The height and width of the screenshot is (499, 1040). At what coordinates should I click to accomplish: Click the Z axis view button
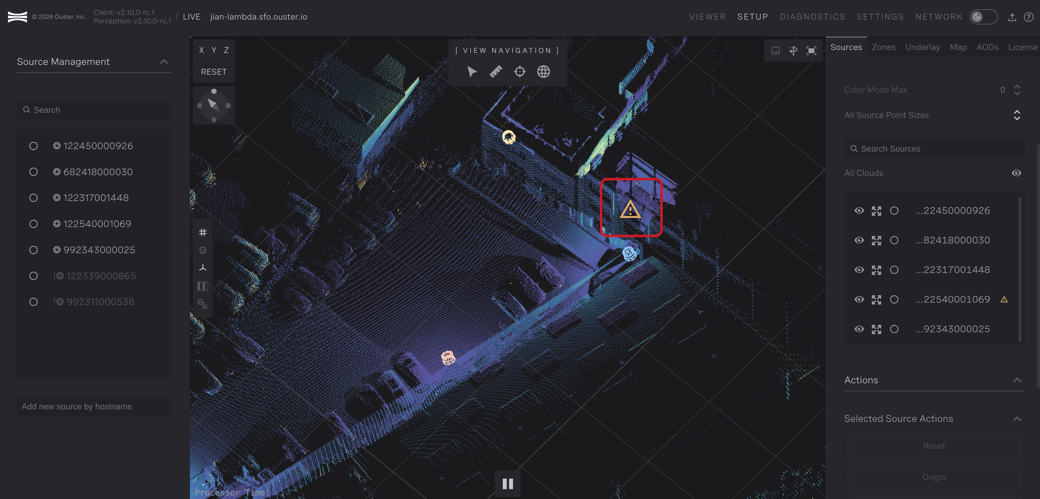coord(227,50)
